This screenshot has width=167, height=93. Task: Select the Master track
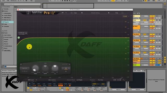136,65
